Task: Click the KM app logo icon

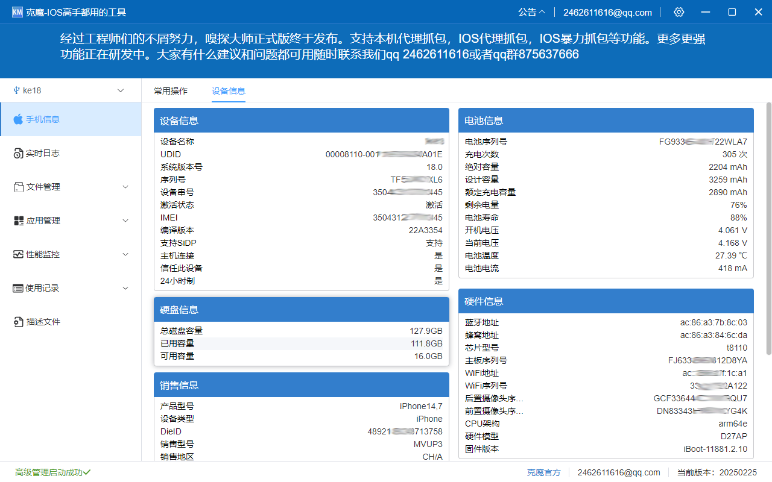Action: coord(17,11)
